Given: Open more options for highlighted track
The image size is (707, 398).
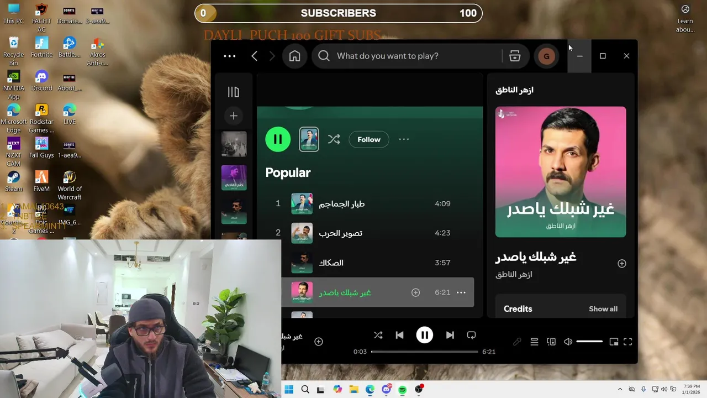Looking at the screenshot, I should coord(461,292).
